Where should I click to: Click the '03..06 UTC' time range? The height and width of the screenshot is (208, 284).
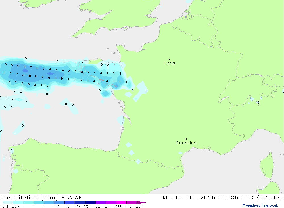(236, 197)
